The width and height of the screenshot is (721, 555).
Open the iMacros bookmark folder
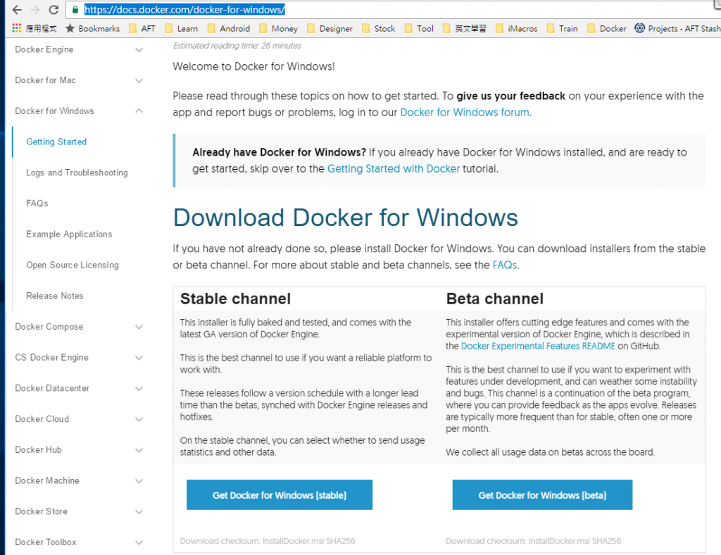click(517, 28)
